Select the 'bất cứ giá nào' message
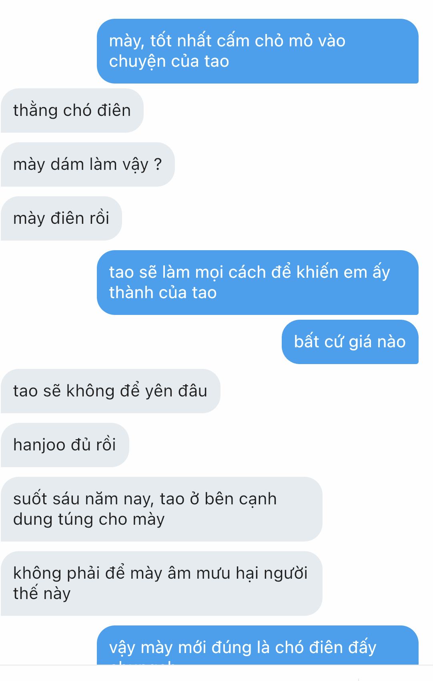Screen dimensions: 433x681 tap(350, 342)
